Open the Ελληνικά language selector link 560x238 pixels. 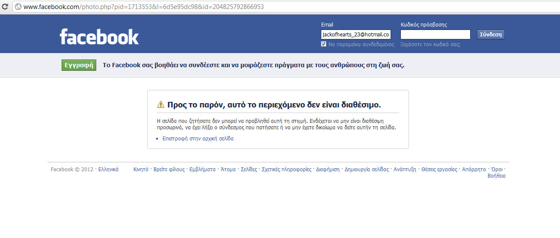(x=108, y=170)
